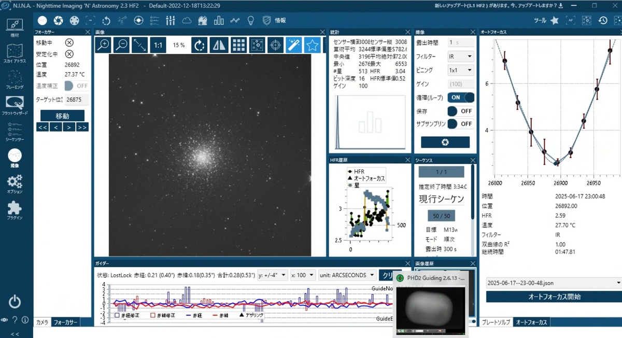Click the target position field showing 26875
Viewport: 622px width, 338px height.
[76, 100]
